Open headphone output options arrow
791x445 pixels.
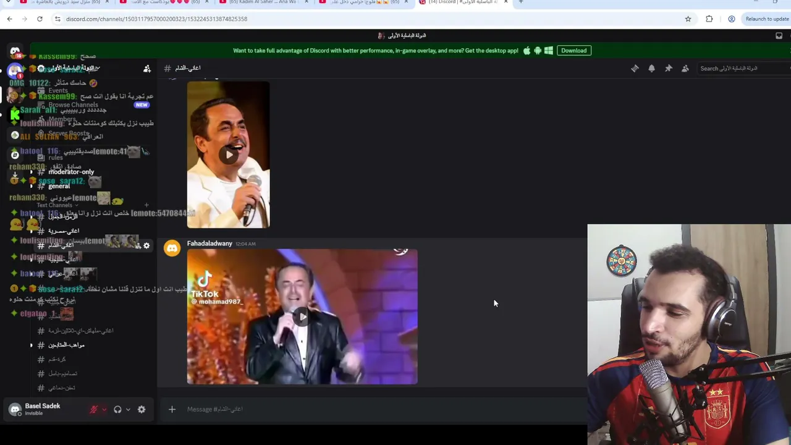coord(128,409)
